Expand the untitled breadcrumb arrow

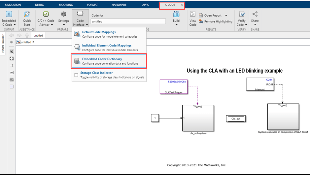[33, 42]
